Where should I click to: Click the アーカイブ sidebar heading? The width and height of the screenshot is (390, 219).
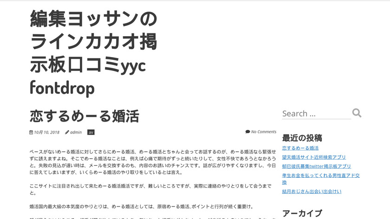point(302,213)
